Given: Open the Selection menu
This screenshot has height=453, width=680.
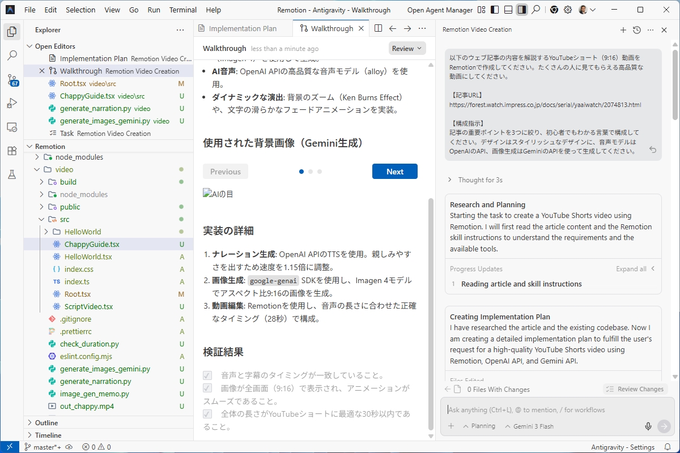Looking at the screenshot, I should (80, 10).
